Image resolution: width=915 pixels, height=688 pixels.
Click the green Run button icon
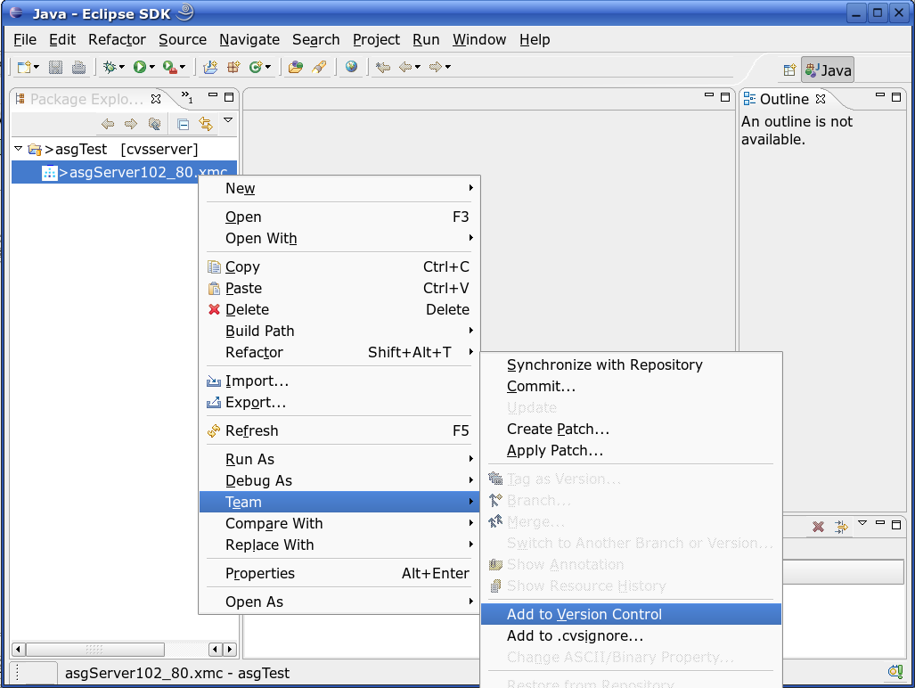140,67
